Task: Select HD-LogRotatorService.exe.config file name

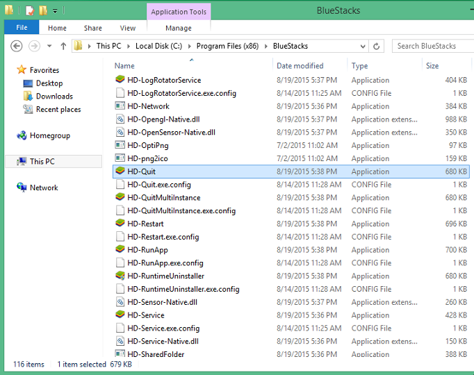Action: tap(181, 93)
